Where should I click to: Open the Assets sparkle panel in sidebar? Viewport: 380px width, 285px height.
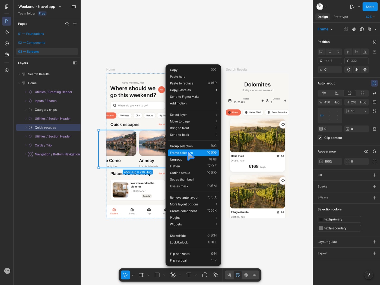click(x=7, y=32)
